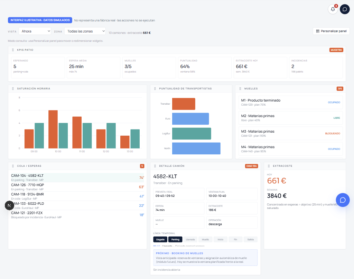This screenshot has width=354, height=279.
Task: Select queue row CAM-126 · 7710-HQP
Action: (x=77, y=187)
